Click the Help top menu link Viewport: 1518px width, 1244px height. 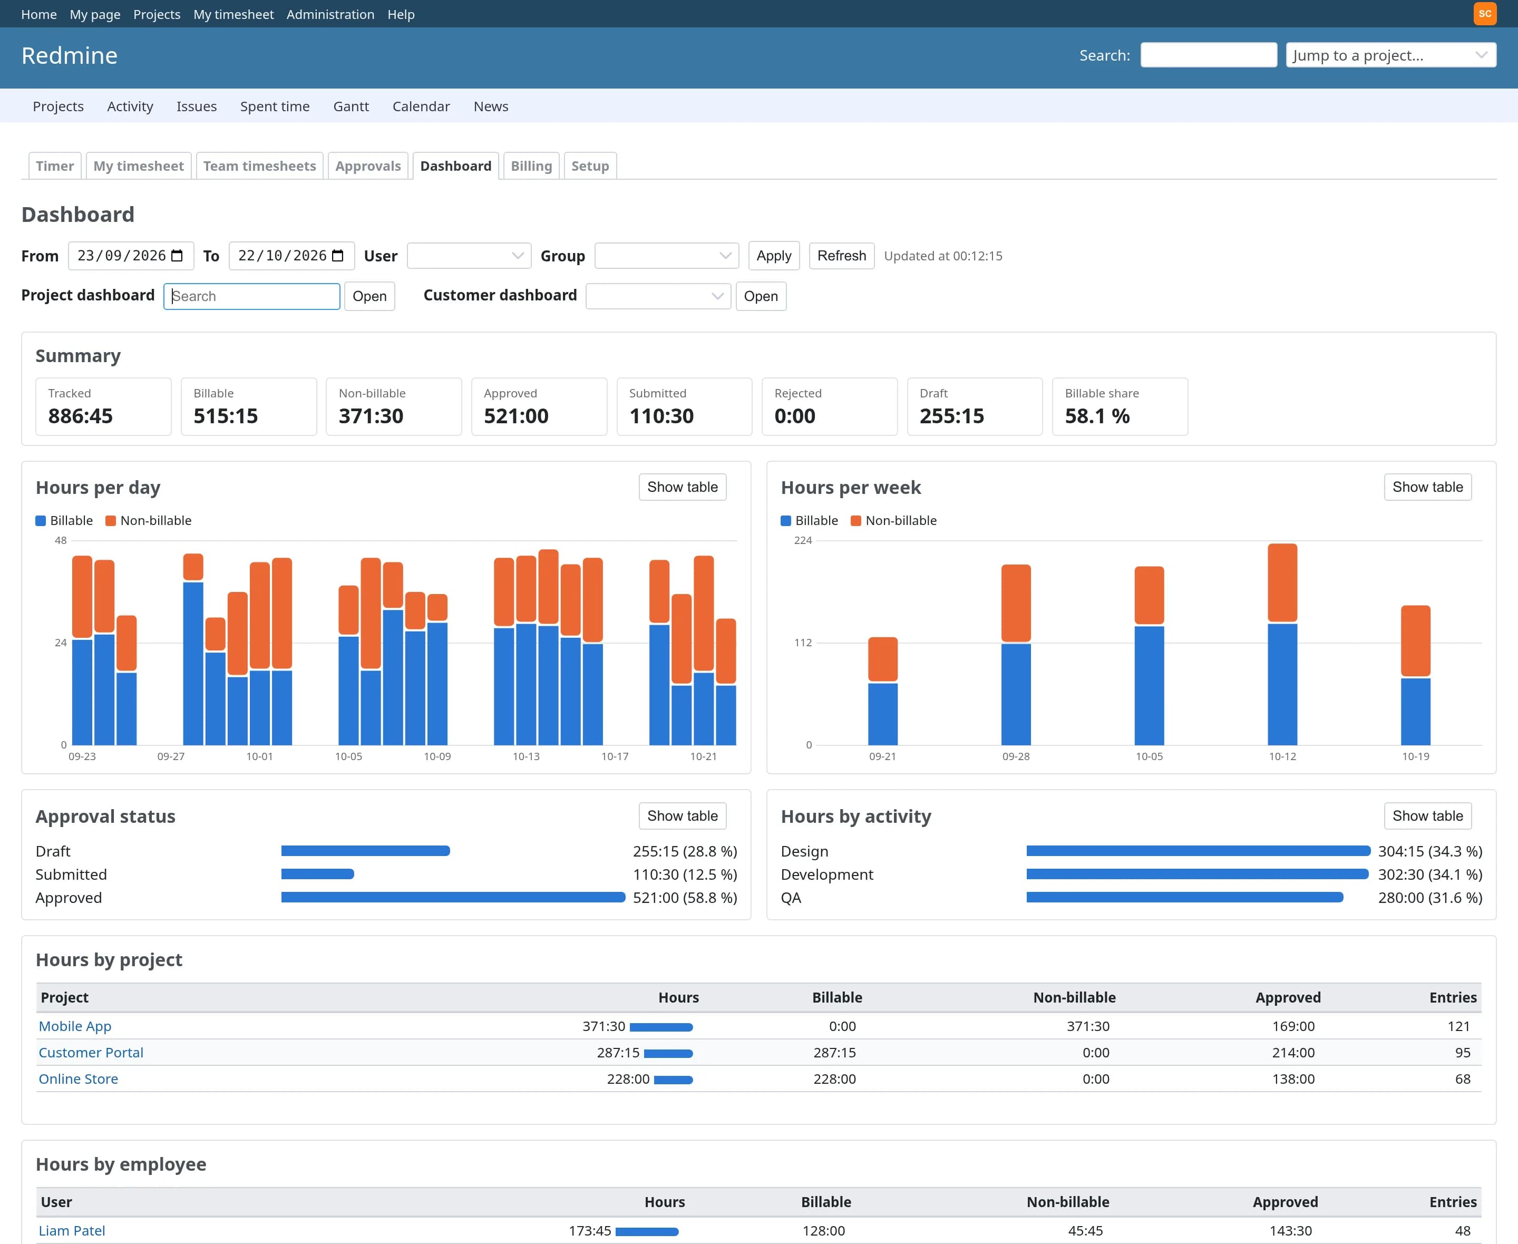tap(401, 14)
